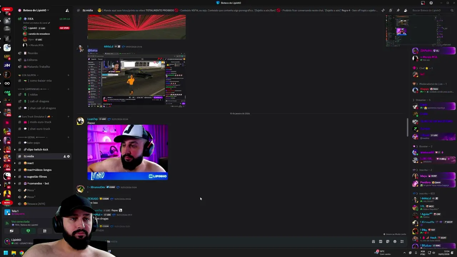Add a channel to the GERAL category
Viewport: 457px width, 257px height.
click(68, 137)
